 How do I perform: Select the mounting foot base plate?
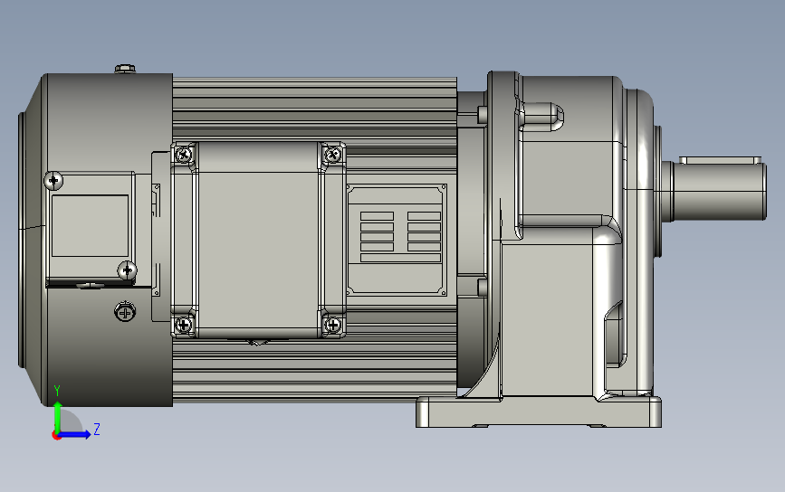[538, 412]
